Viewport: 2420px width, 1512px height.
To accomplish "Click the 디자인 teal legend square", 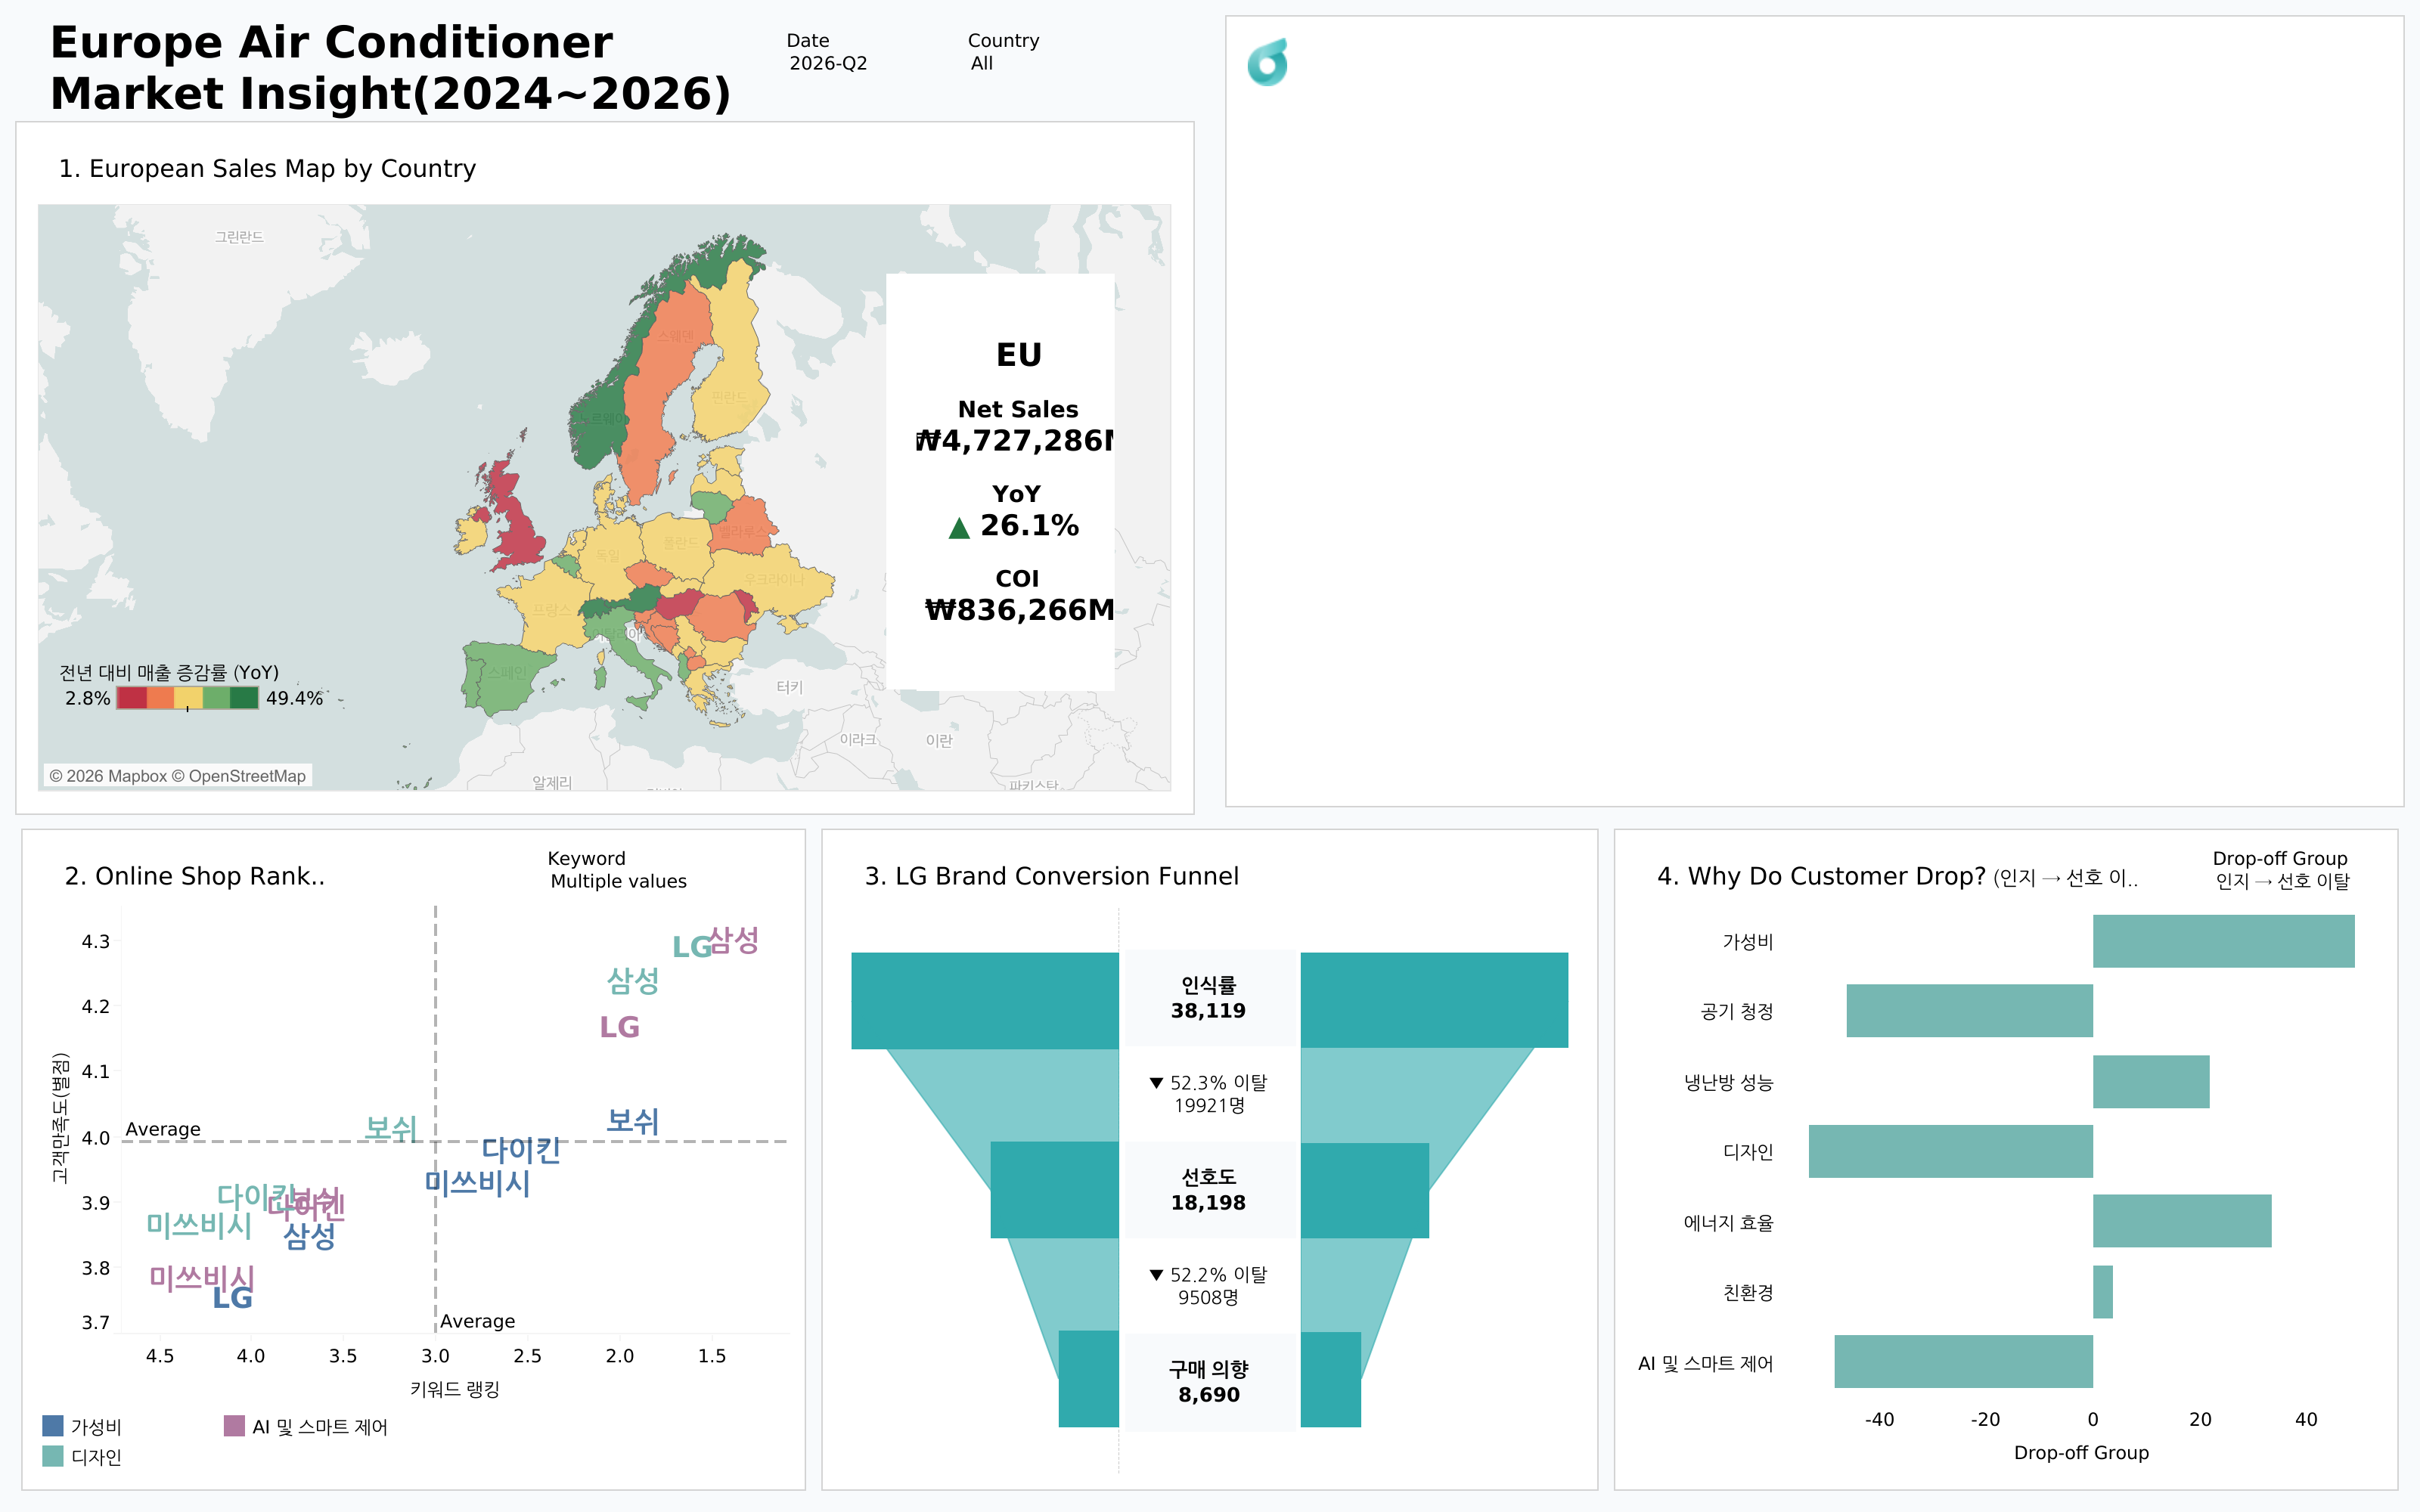I will pyautogui.click(x=53, y=1456).
